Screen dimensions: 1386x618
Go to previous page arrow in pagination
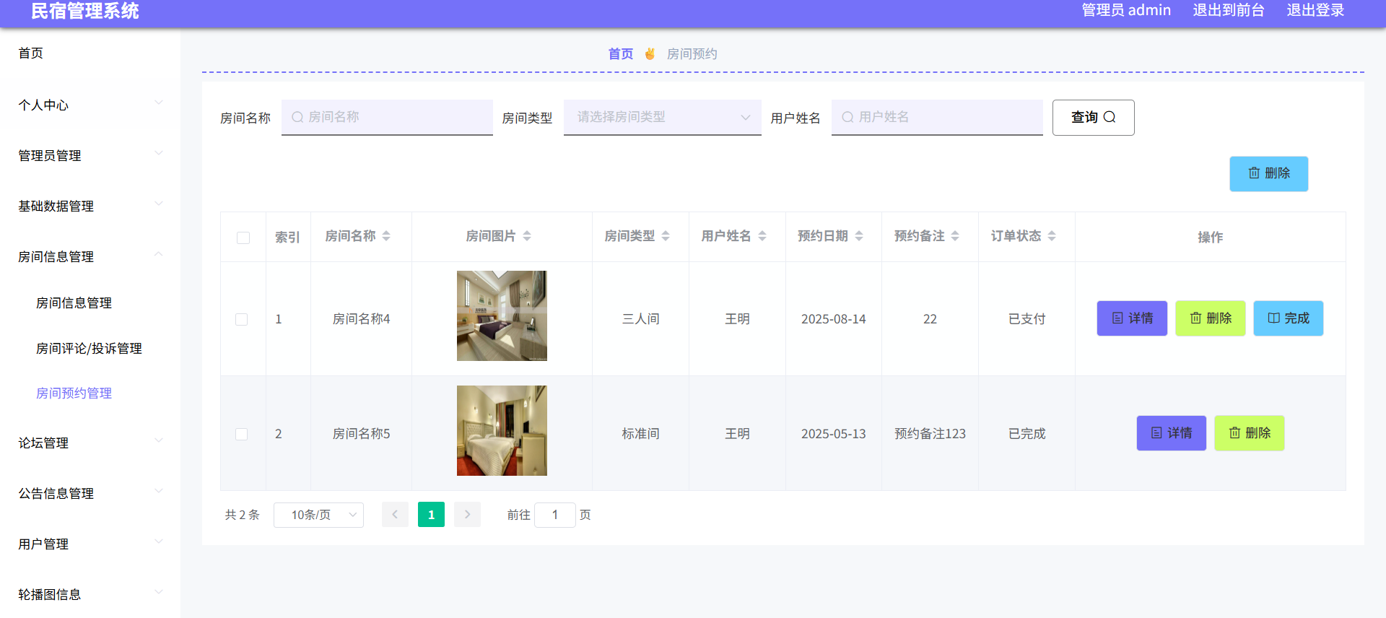(395, 515)
